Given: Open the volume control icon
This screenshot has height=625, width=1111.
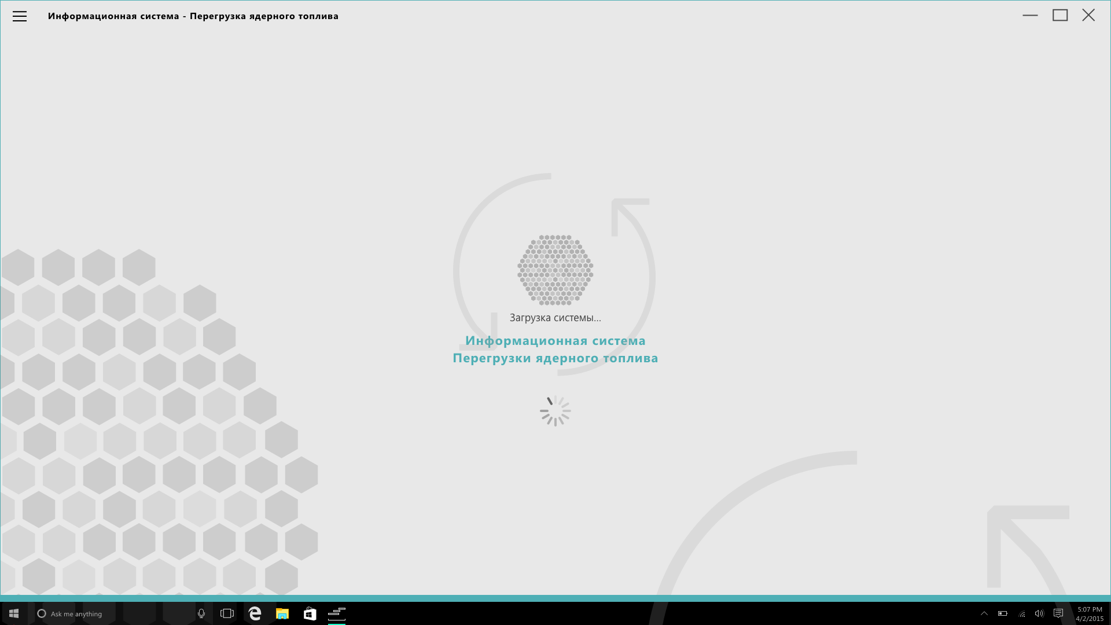Looking at the screenshot, I should (x=1039, y=613).
